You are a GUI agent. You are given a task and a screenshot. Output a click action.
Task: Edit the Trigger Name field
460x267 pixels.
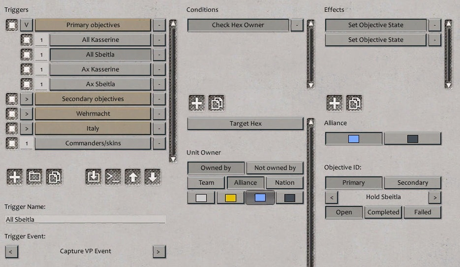click(86, 219)
